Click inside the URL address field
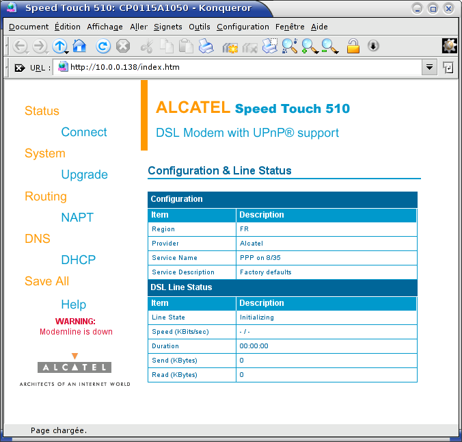This screenshot has width=462, height=442. 237,68
